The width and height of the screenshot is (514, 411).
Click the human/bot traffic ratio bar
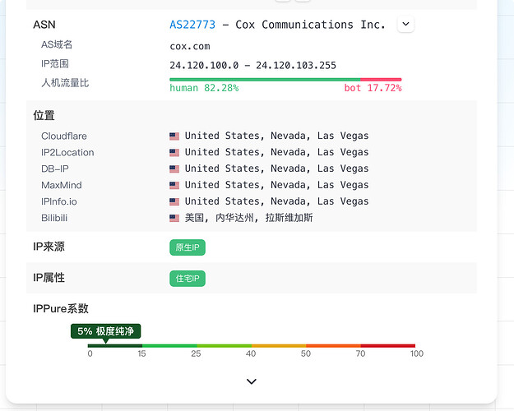(285, 80)
